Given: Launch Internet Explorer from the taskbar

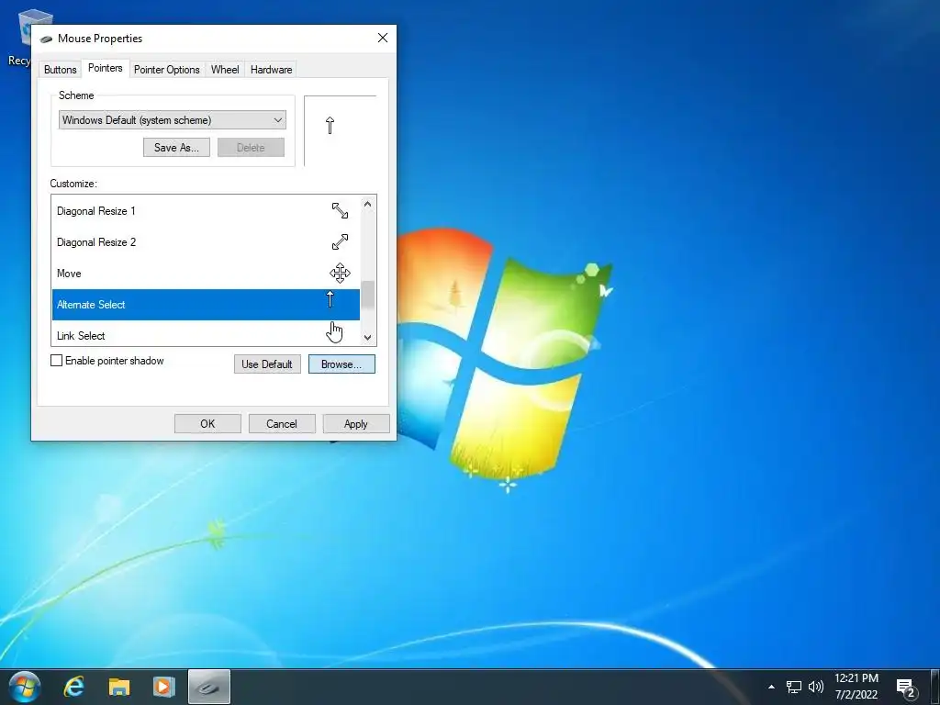Looking at the screenshot, I should (74, 687).
